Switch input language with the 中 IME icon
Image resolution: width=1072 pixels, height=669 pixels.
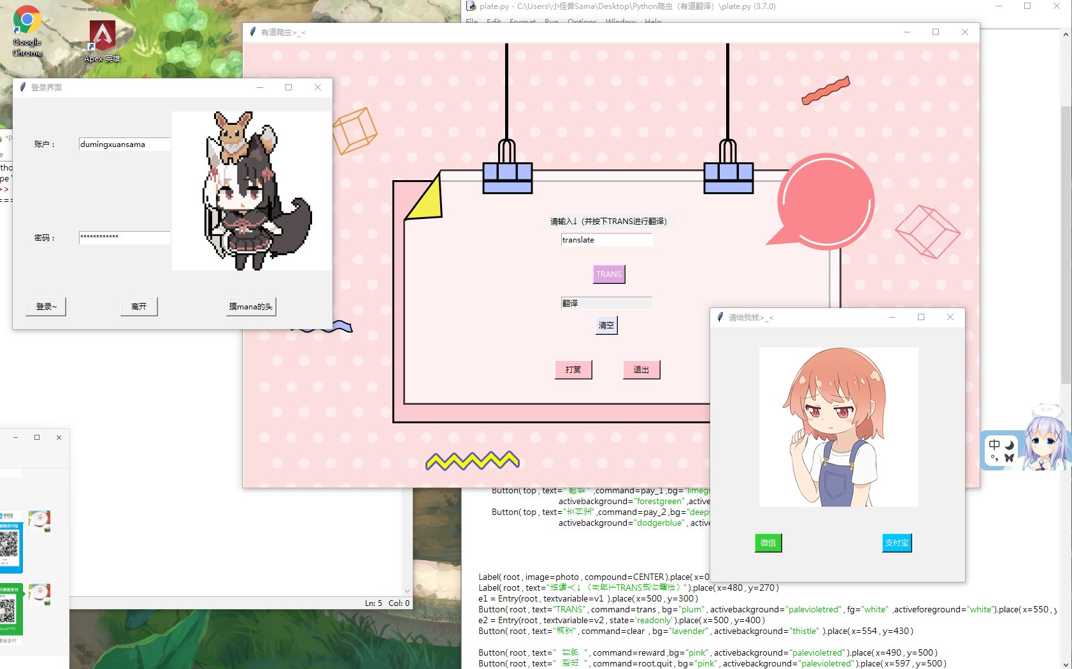pos(994,444)
